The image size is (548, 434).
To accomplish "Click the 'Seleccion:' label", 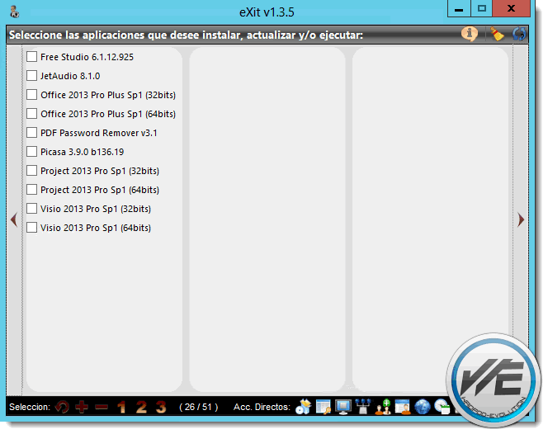I will pyautogui.click(x=30, y=407).
